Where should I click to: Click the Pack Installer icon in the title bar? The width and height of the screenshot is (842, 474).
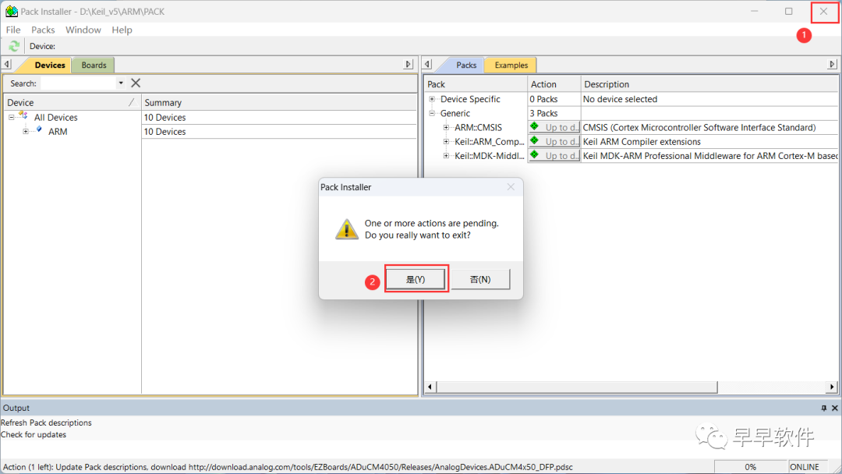click(x=10, y=11)
